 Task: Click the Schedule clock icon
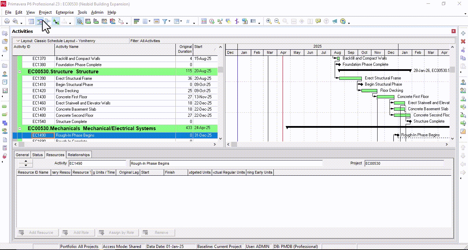[212, 21]
